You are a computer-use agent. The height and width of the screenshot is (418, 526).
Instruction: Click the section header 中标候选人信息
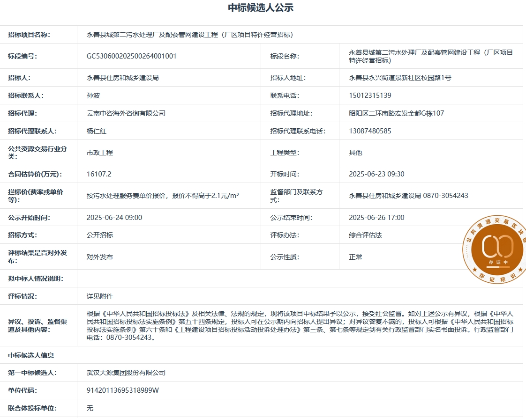[31, 355]
